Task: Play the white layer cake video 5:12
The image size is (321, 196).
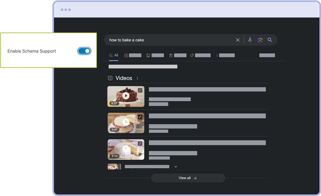Action: tap(126, 149)
